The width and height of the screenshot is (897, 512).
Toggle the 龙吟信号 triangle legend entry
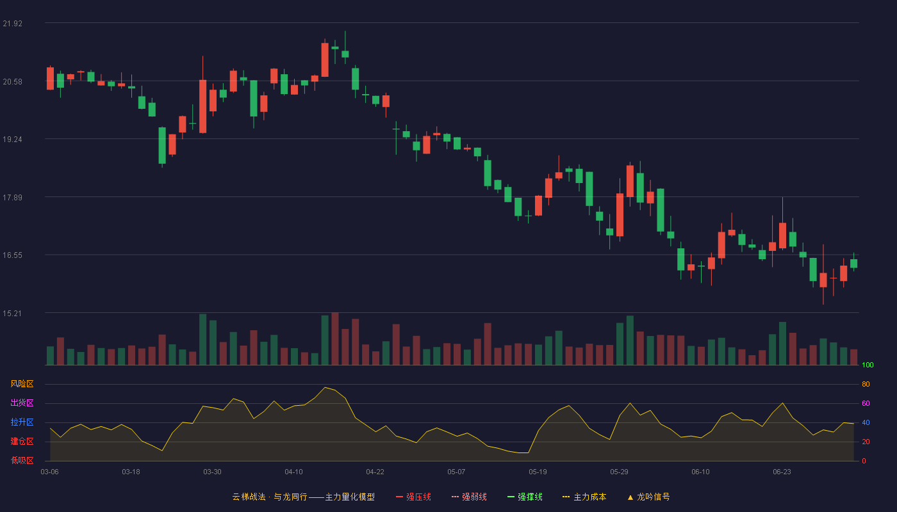pos(648,497)
